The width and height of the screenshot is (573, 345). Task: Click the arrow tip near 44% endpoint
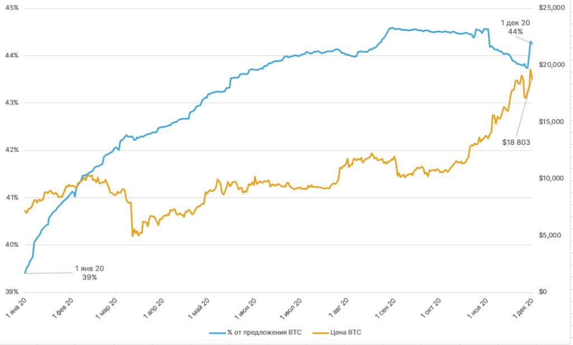[x=532, y=44]
